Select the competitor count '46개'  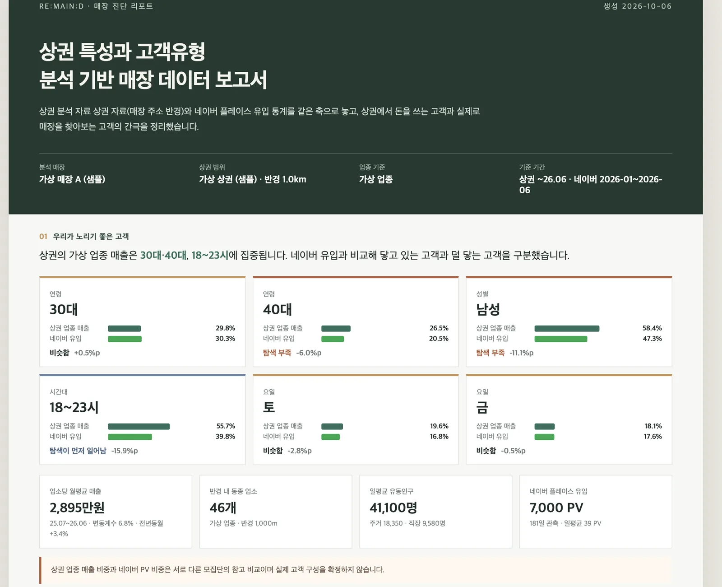pyautogui.click(x=223, y=508)
